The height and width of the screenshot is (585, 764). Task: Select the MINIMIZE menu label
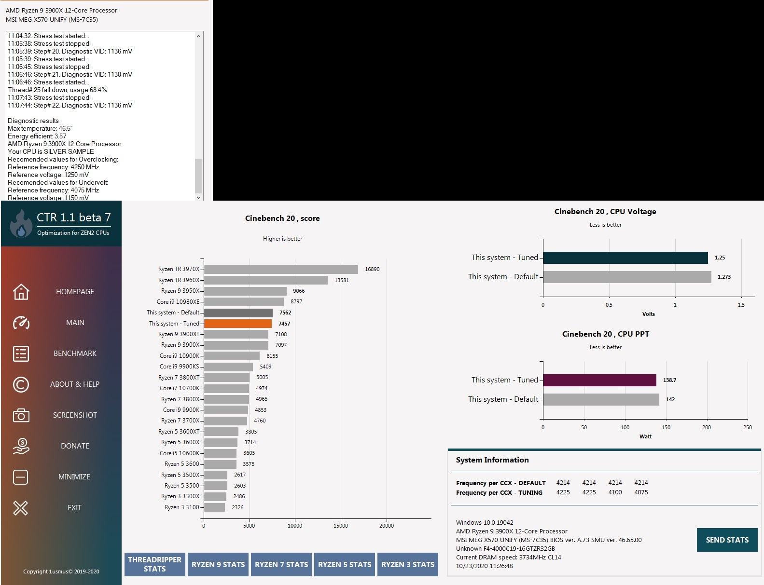point(74,477)
